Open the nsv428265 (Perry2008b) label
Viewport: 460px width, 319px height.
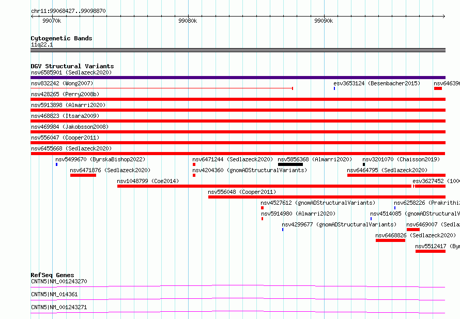pos(65,94)
